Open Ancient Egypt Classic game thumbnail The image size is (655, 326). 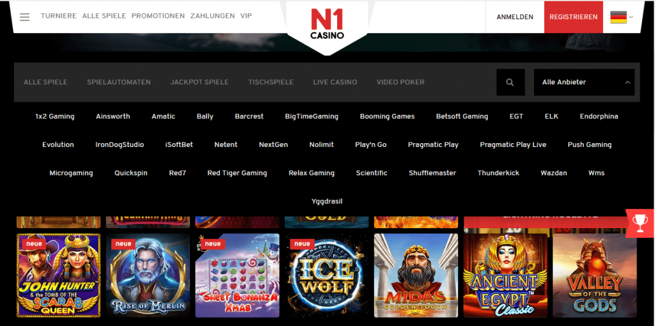[x=505, y=276]
